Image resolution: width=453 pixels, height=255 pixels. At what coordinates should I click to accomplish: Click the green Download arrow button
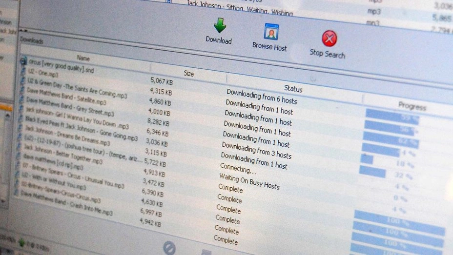tap(220, 25)
